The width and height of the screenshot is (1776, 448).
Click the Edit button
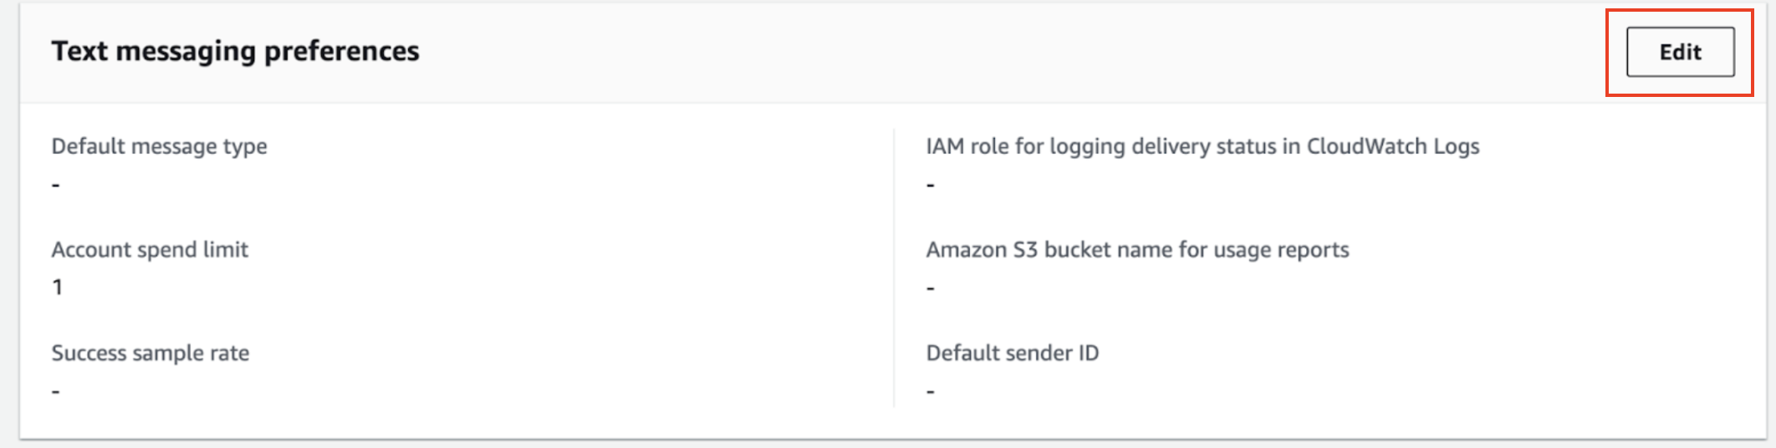[1679, 52]
